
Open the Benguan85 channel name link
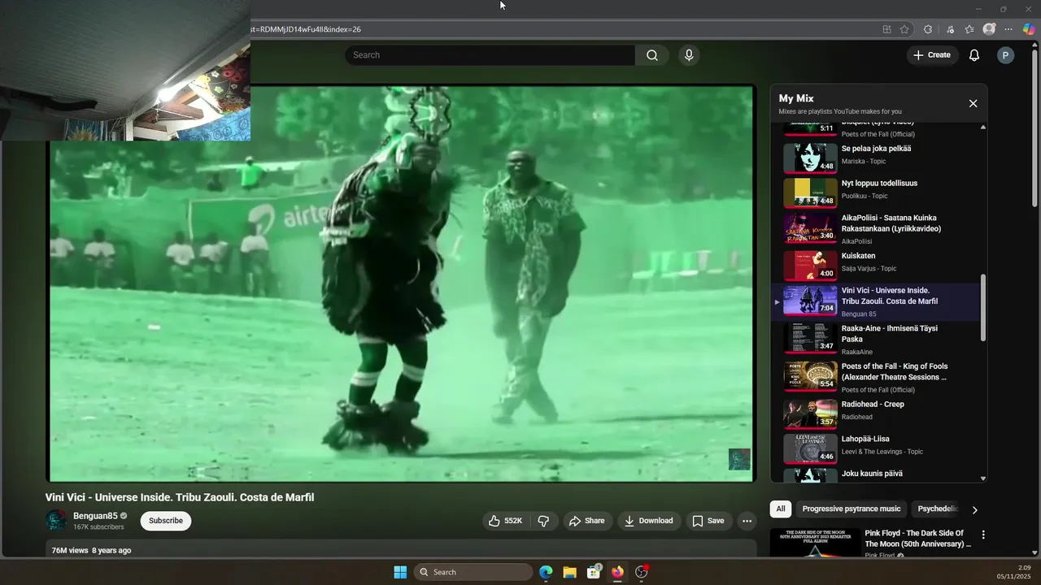tap(95, 516)
